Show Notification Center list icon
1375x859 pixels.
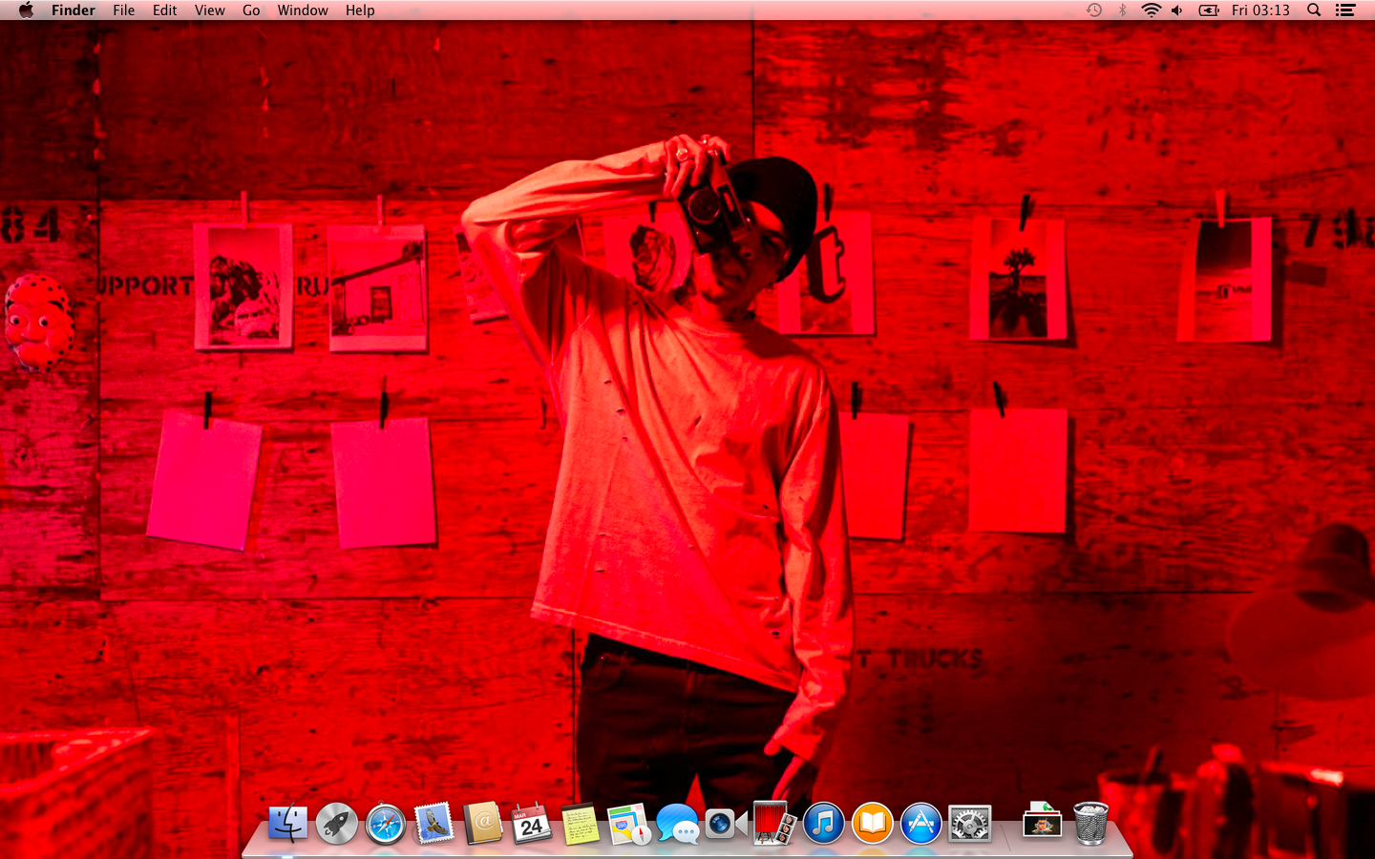click(x=1345, y=10)
